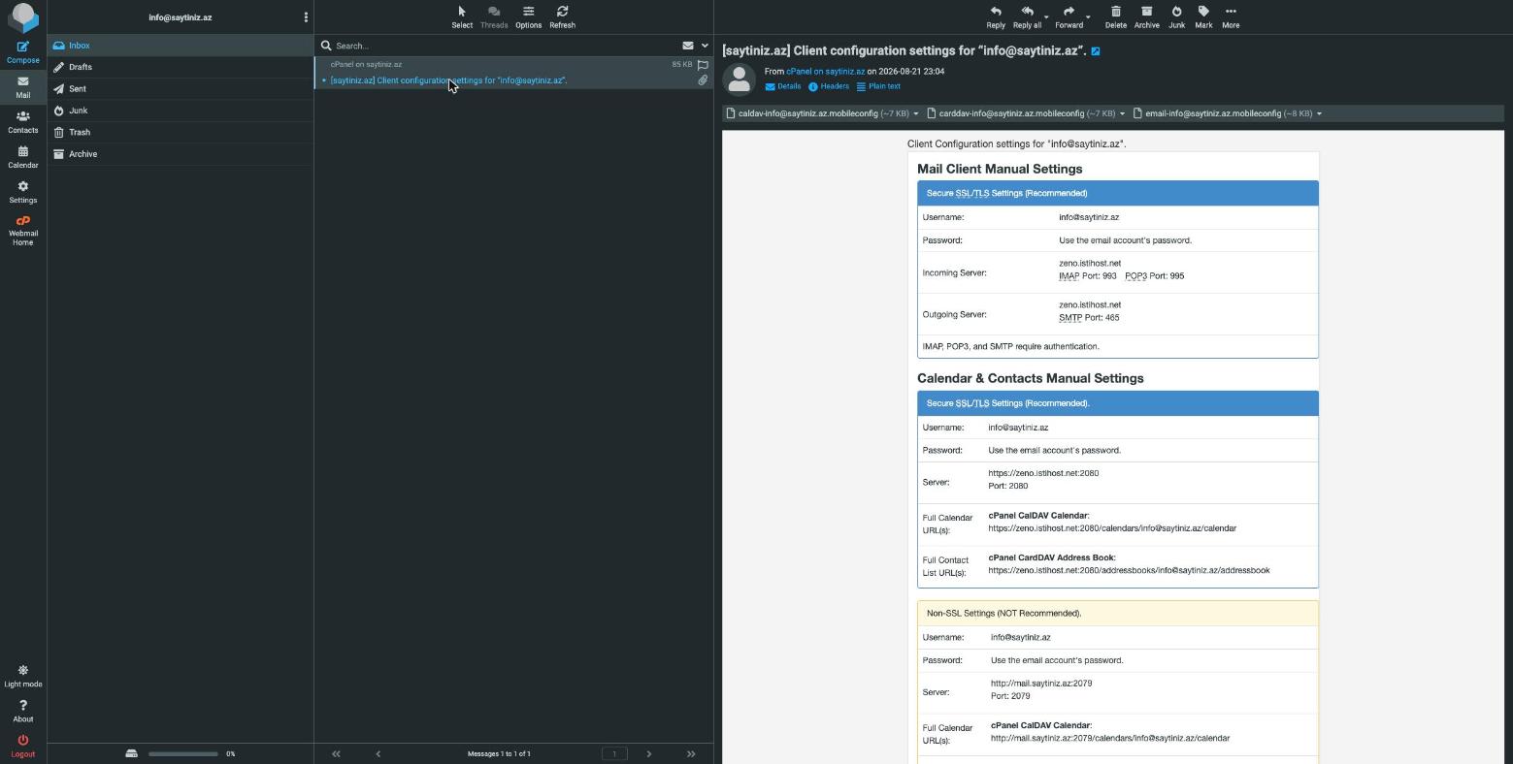Open Settings in the sidebar
This screenshot has width=1513, height=764.
click(23, 192)
